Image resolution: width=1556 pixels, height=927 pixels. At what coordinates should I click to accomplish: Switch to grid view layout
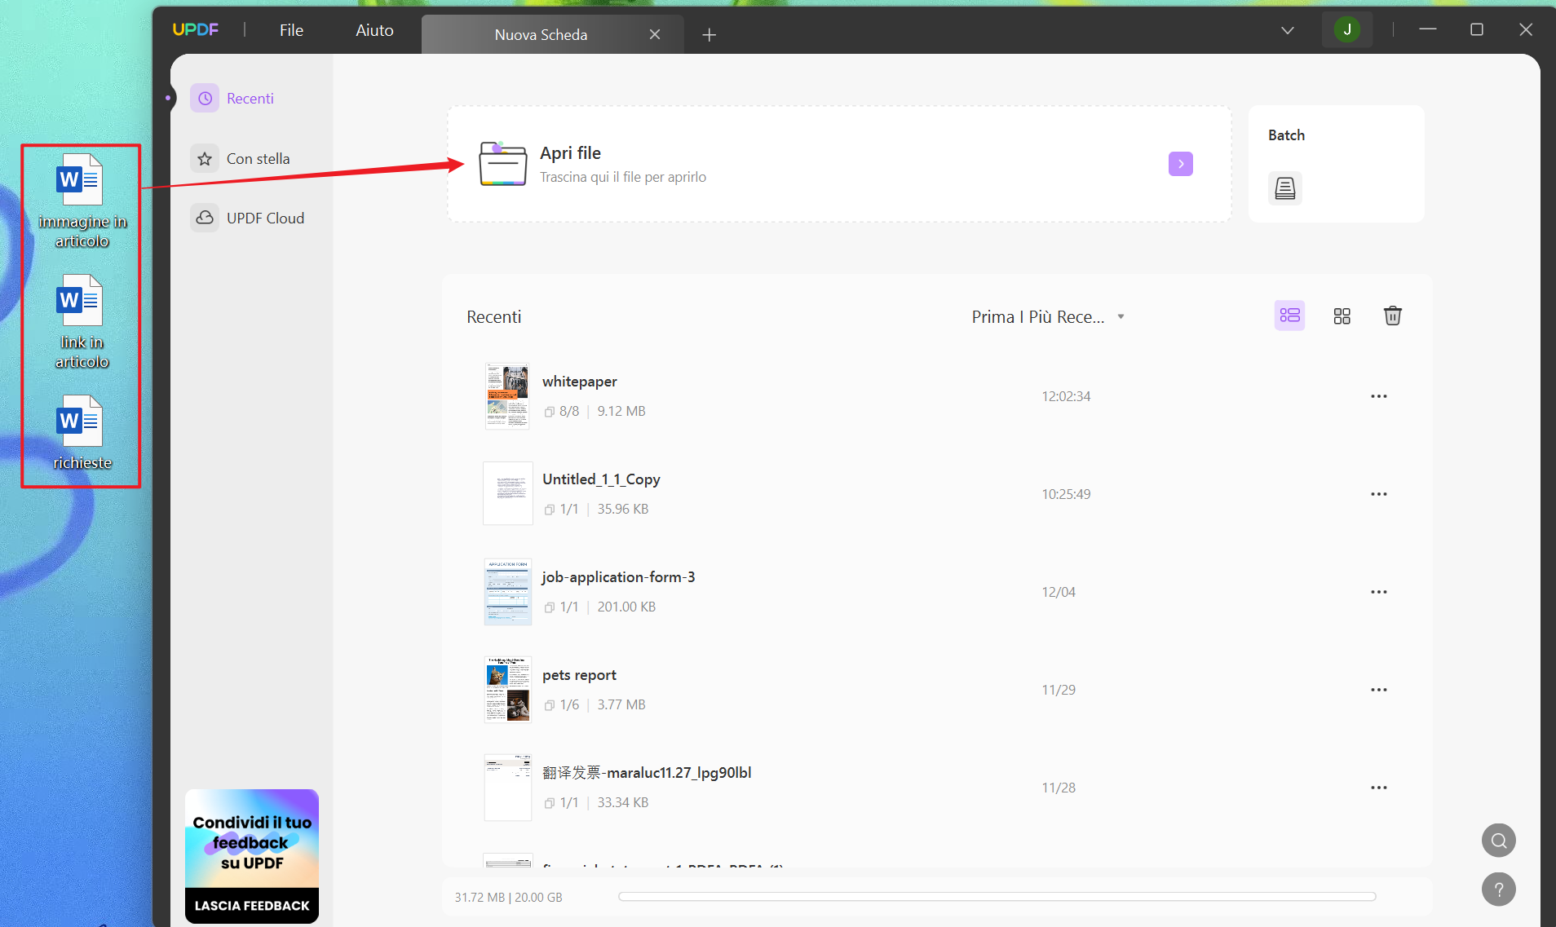pyautogui.click(x=1342, y=316)
